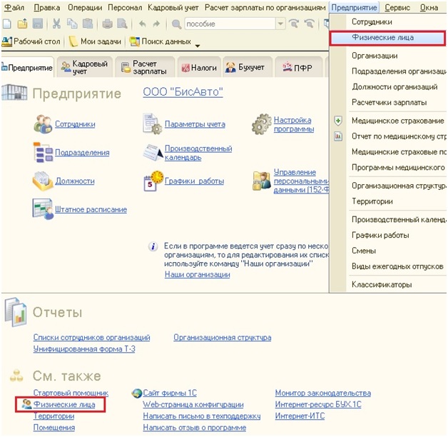This screenshot has width=448, height=437.
Task: Click the Подразделения structure icon
Action: click(43, 152)
